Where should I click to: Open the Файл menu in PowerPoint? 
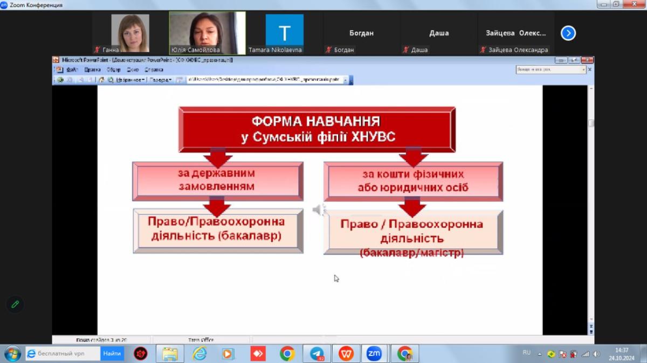click(72, 69)
